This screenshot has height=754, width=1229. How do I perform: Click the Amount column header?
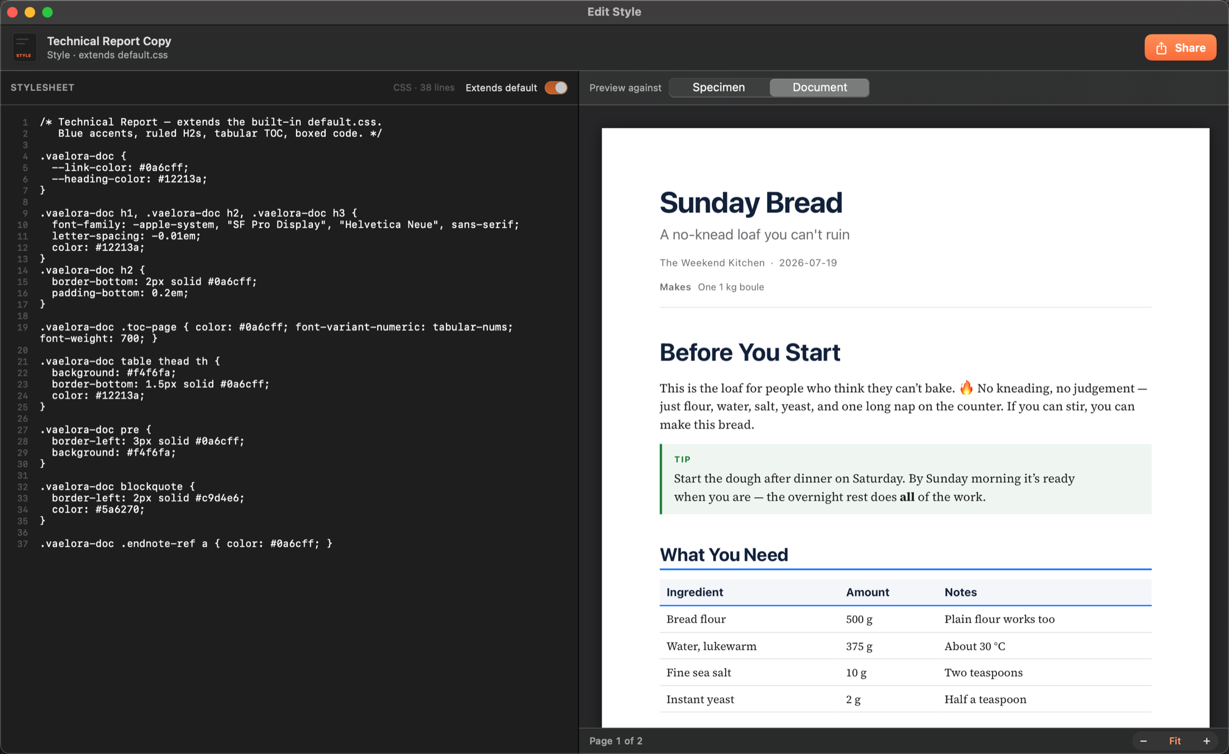(867, 592)
